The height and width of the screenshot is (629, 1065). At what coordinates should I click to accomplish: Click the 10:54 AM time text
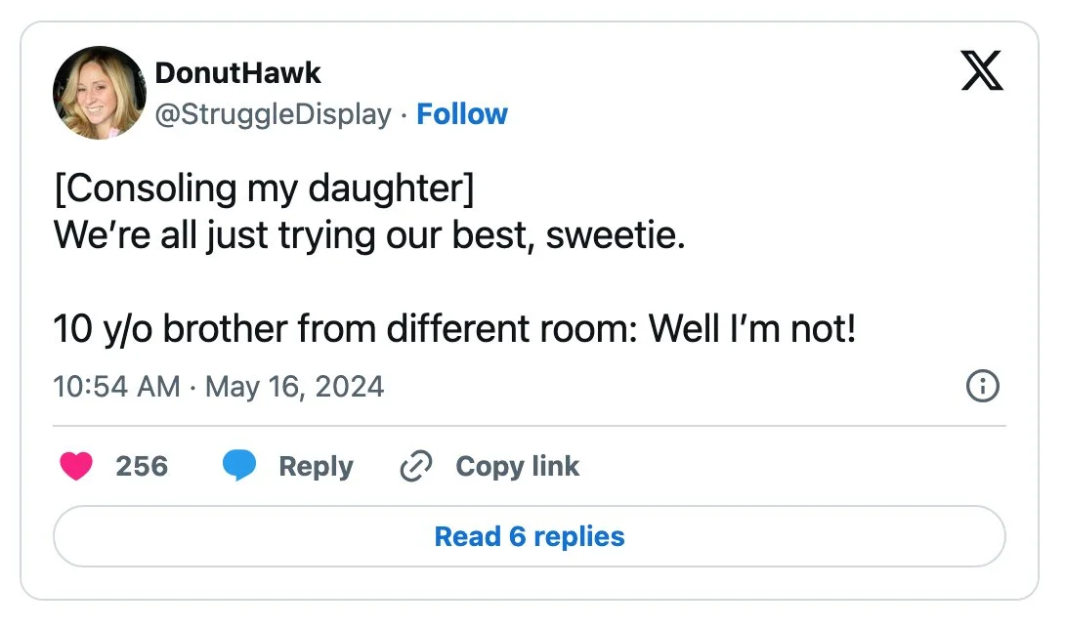(x=116, y=387)
